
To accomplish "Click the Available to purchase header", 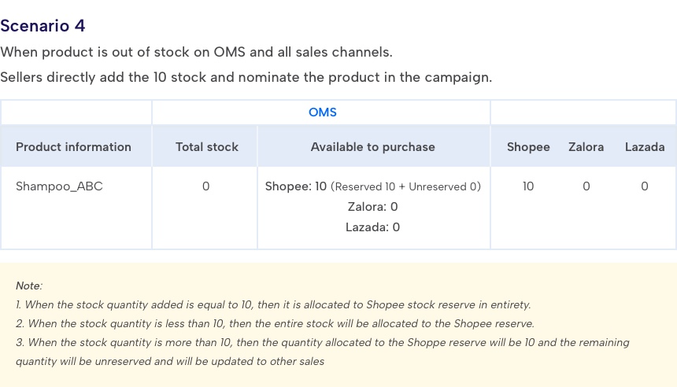I will tap(372, 146).
